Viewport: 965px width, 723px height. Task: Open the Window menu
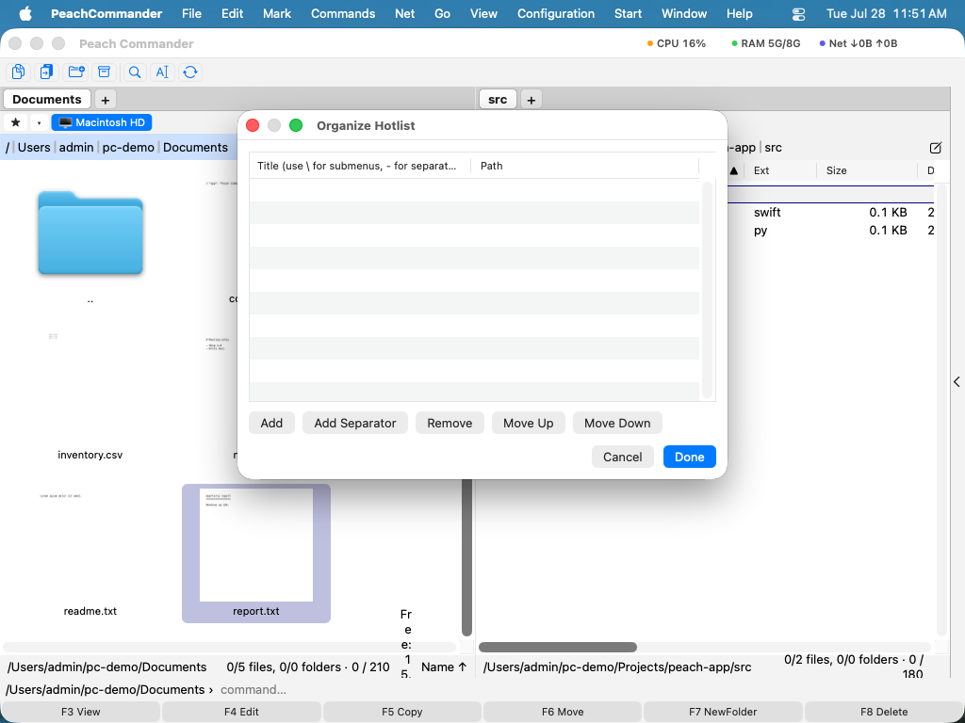coord(684,13)
